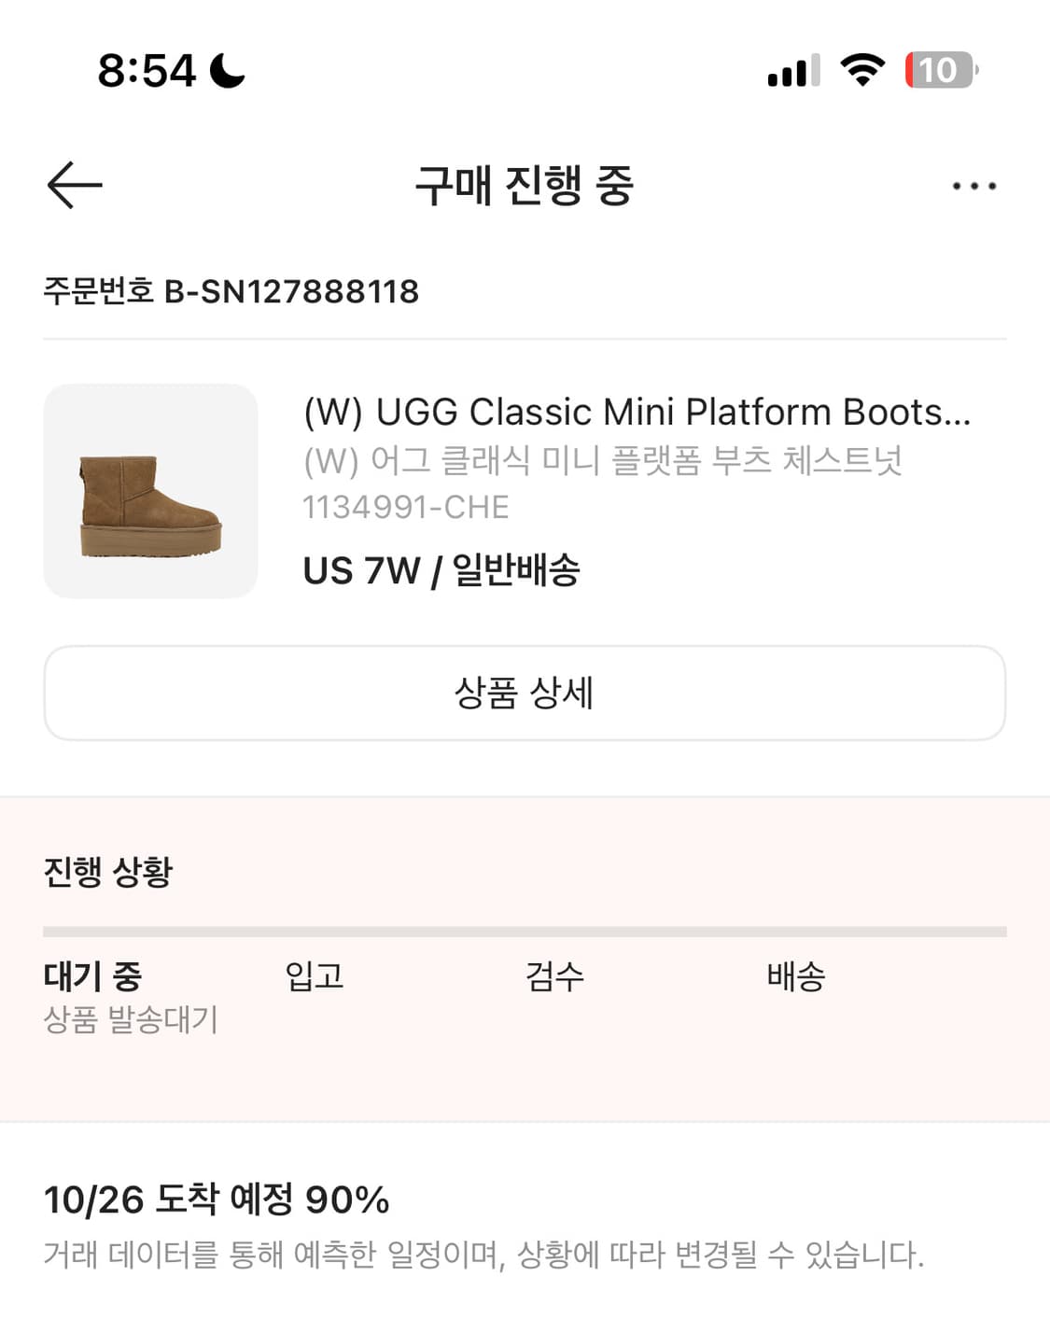Screen dimensions: 1050x1318
Task: Open the 상품 상세 product details button
Action: (525, 693)
